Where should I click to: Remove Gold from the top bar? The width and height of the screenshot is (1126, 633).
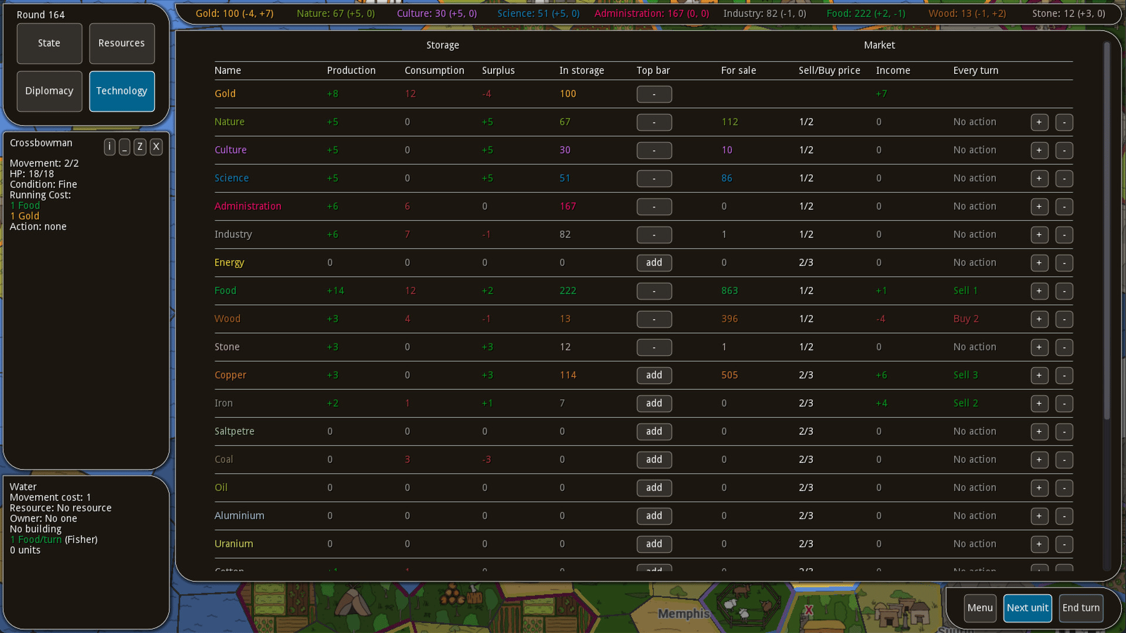[x=654, y=94]
